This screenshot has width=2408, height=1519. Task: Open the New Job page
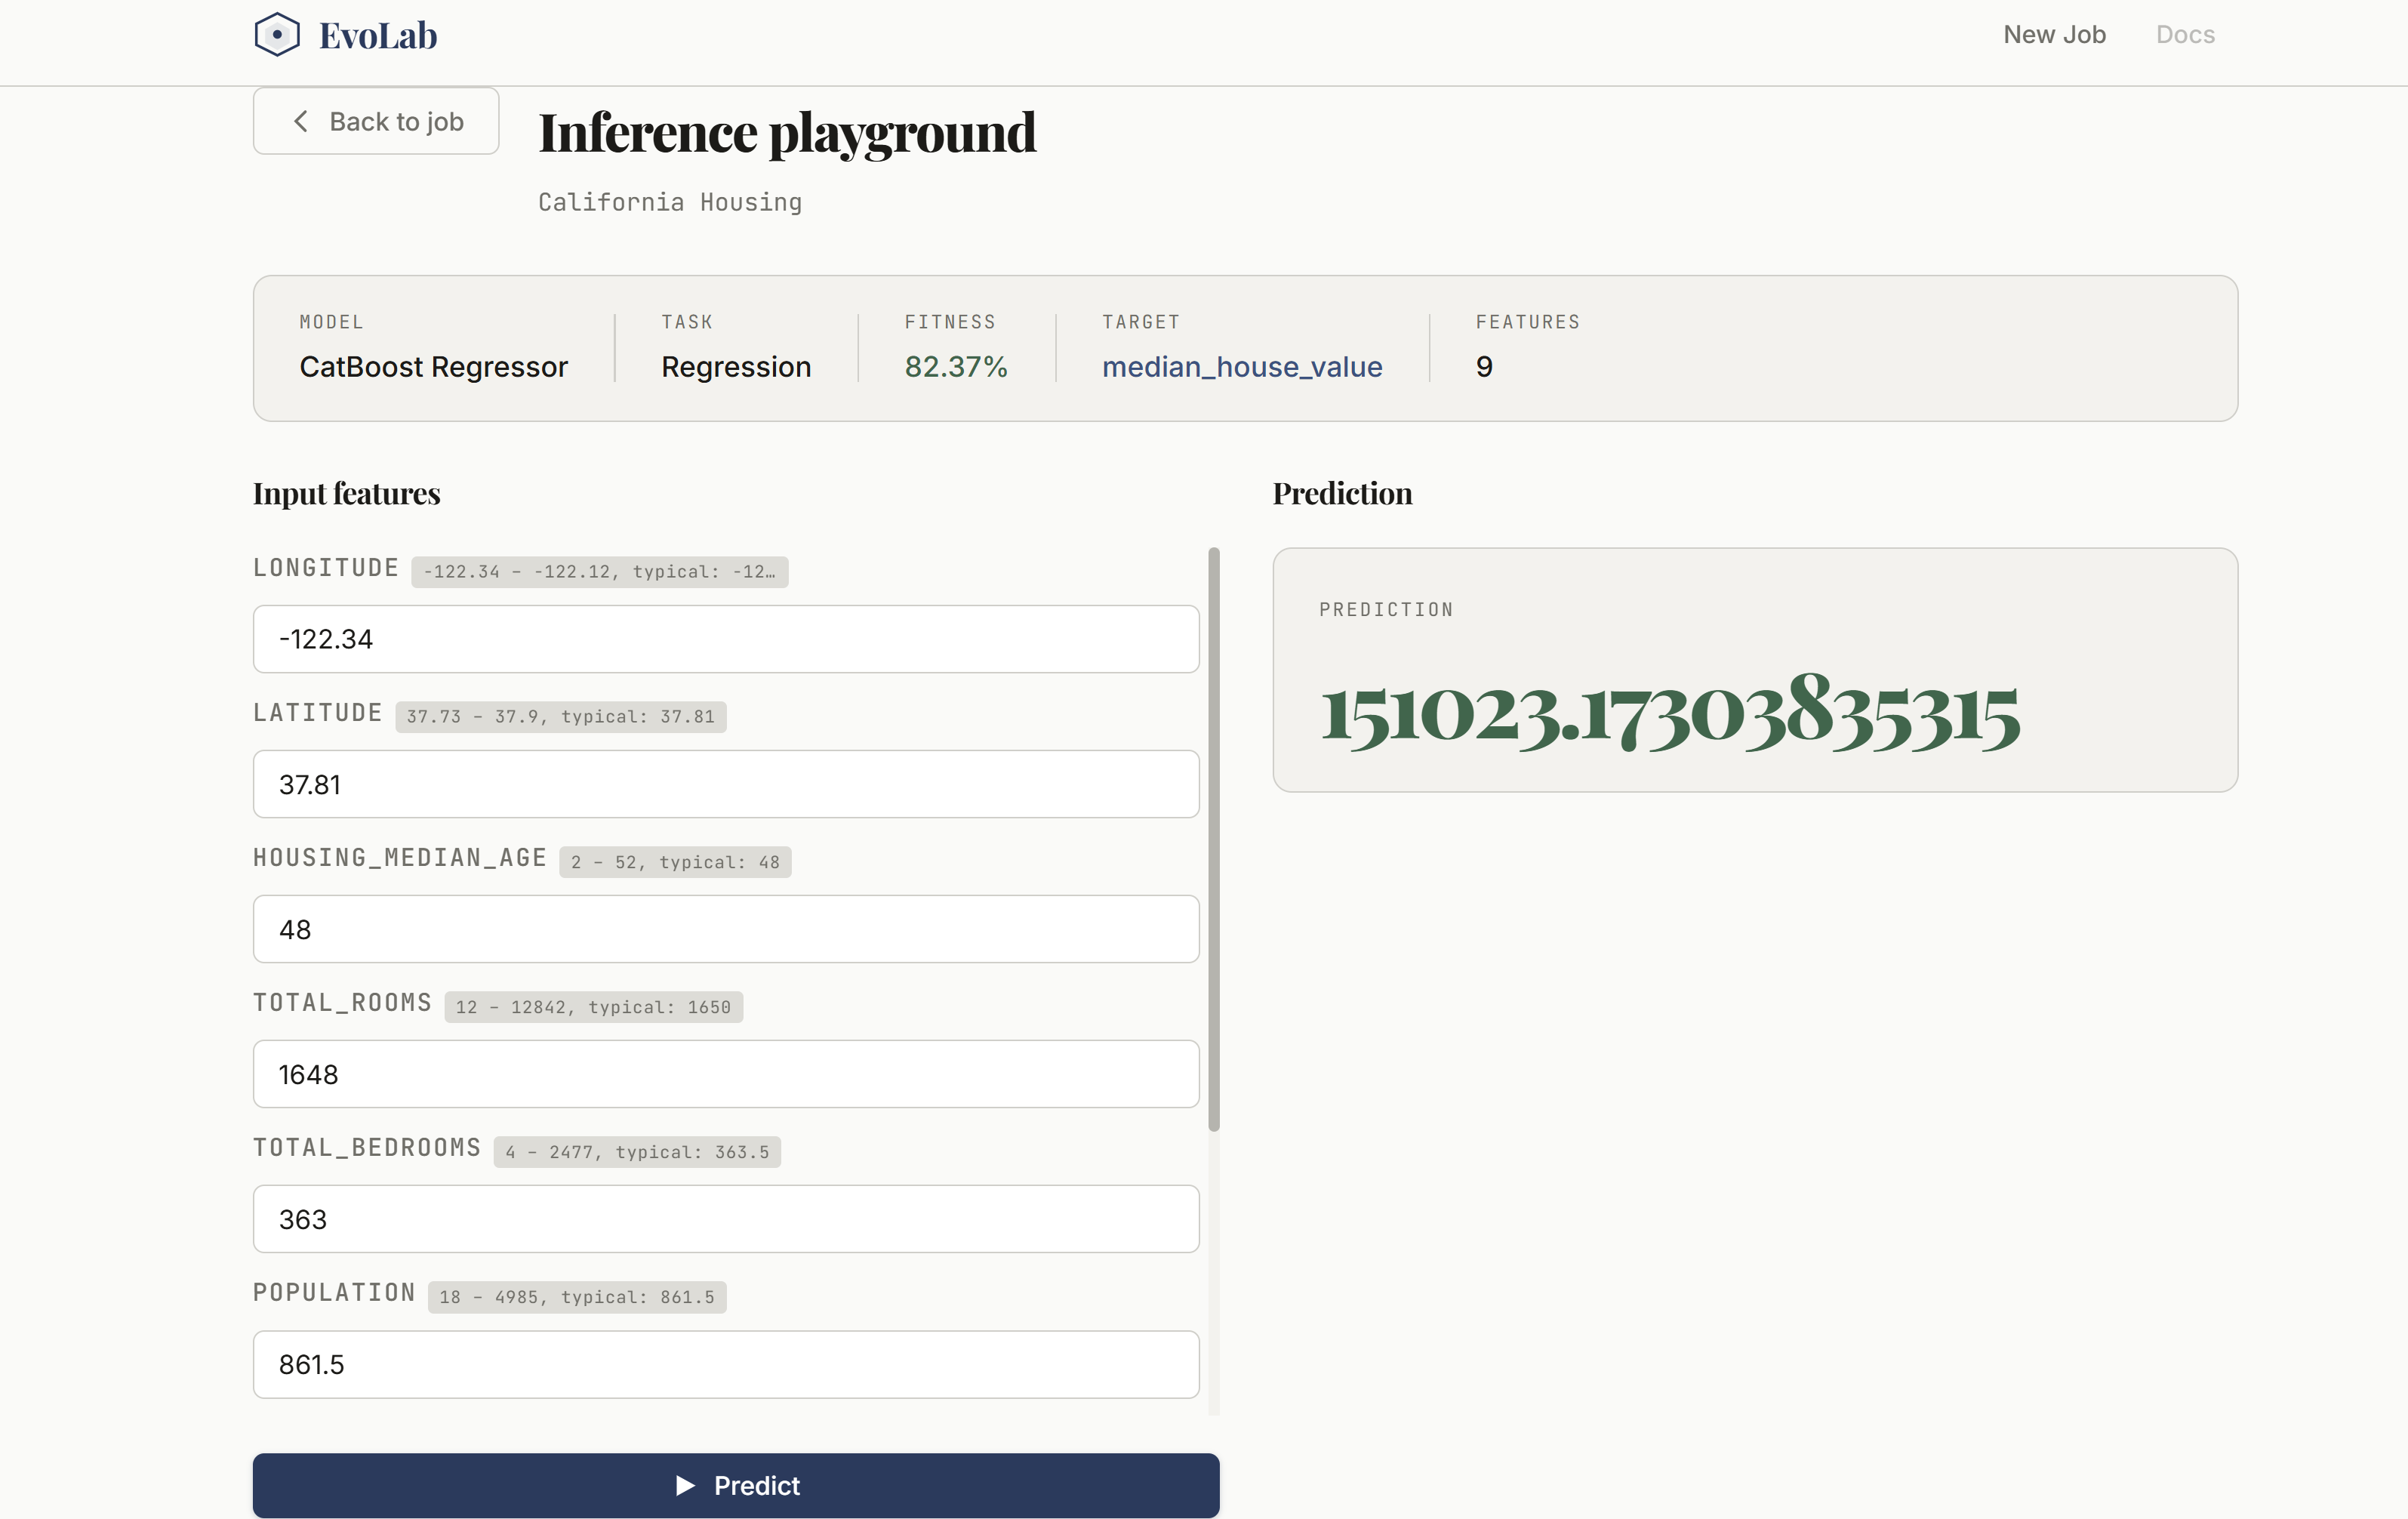coord(2054,35)
